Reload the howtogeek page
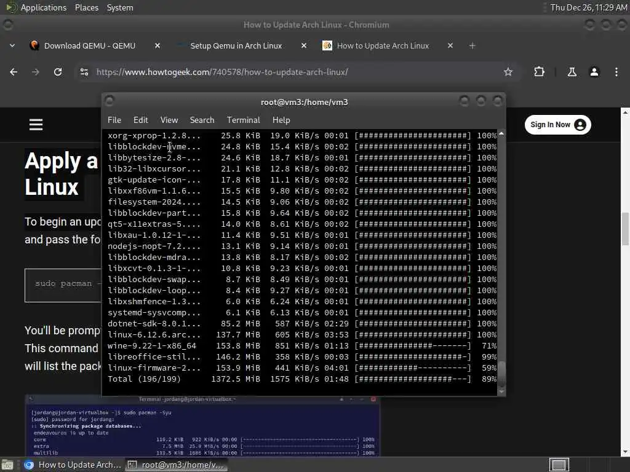The image size is (630, 472). (x=58, y=72)
